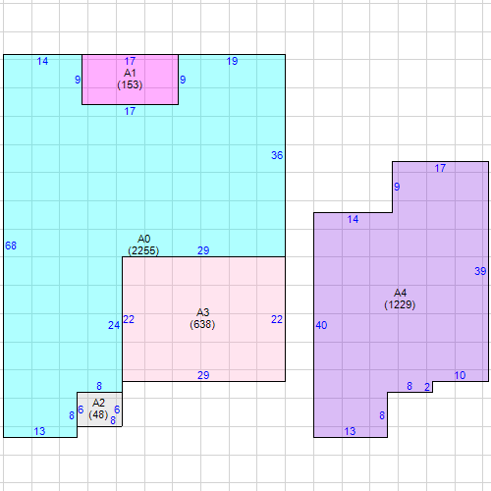491x491 pixels.
Task: Select the A0 (2255) area label
Action: 143,245
